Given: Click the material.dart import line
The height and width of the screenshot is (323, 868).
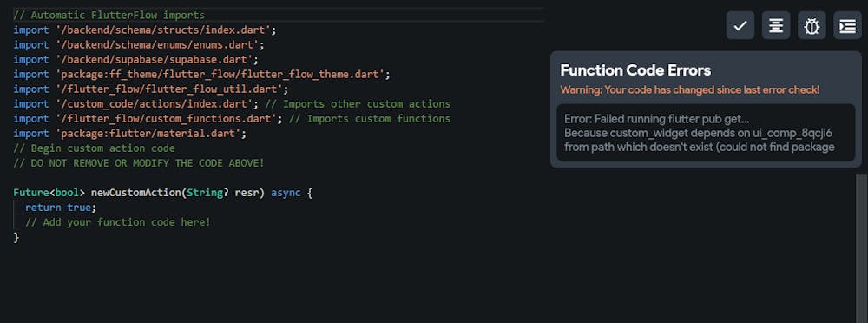Looking at the screenshot, I should 129,134.
